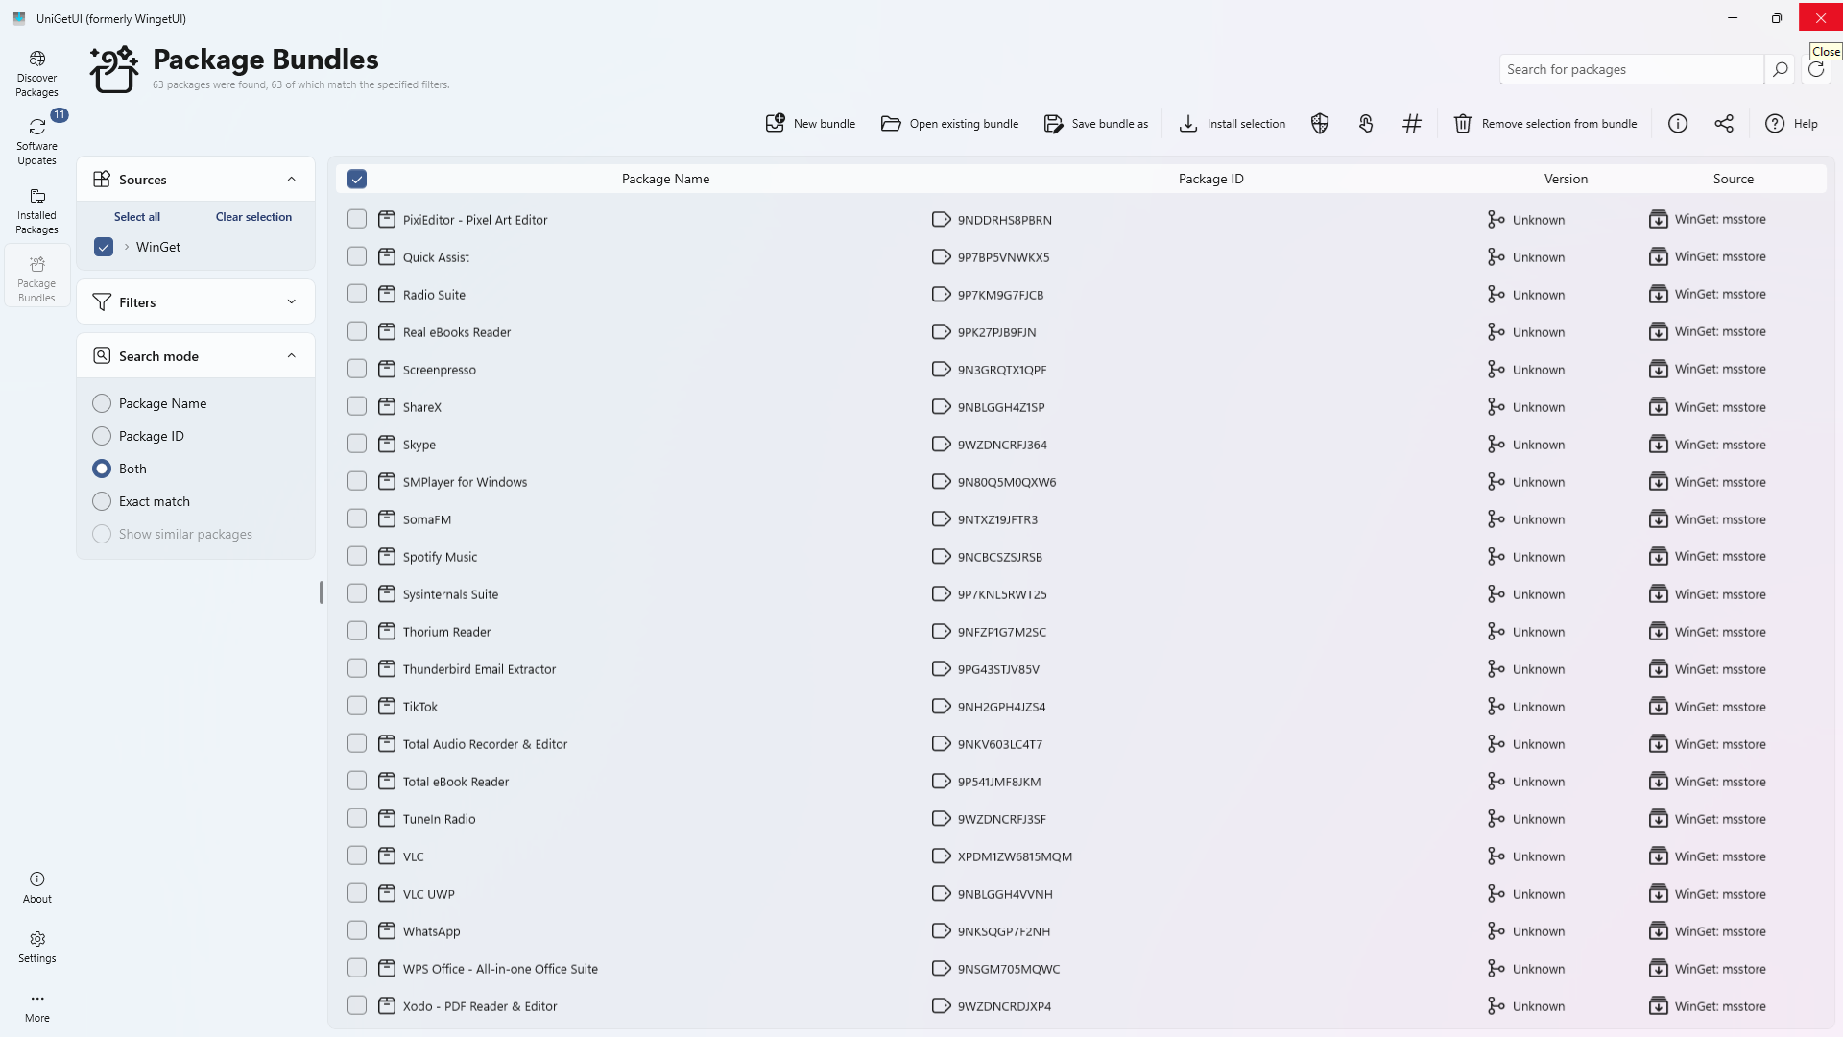Click skip hash check icon
This screenshot has width=1843, height=1037.
pos(1412,124)
